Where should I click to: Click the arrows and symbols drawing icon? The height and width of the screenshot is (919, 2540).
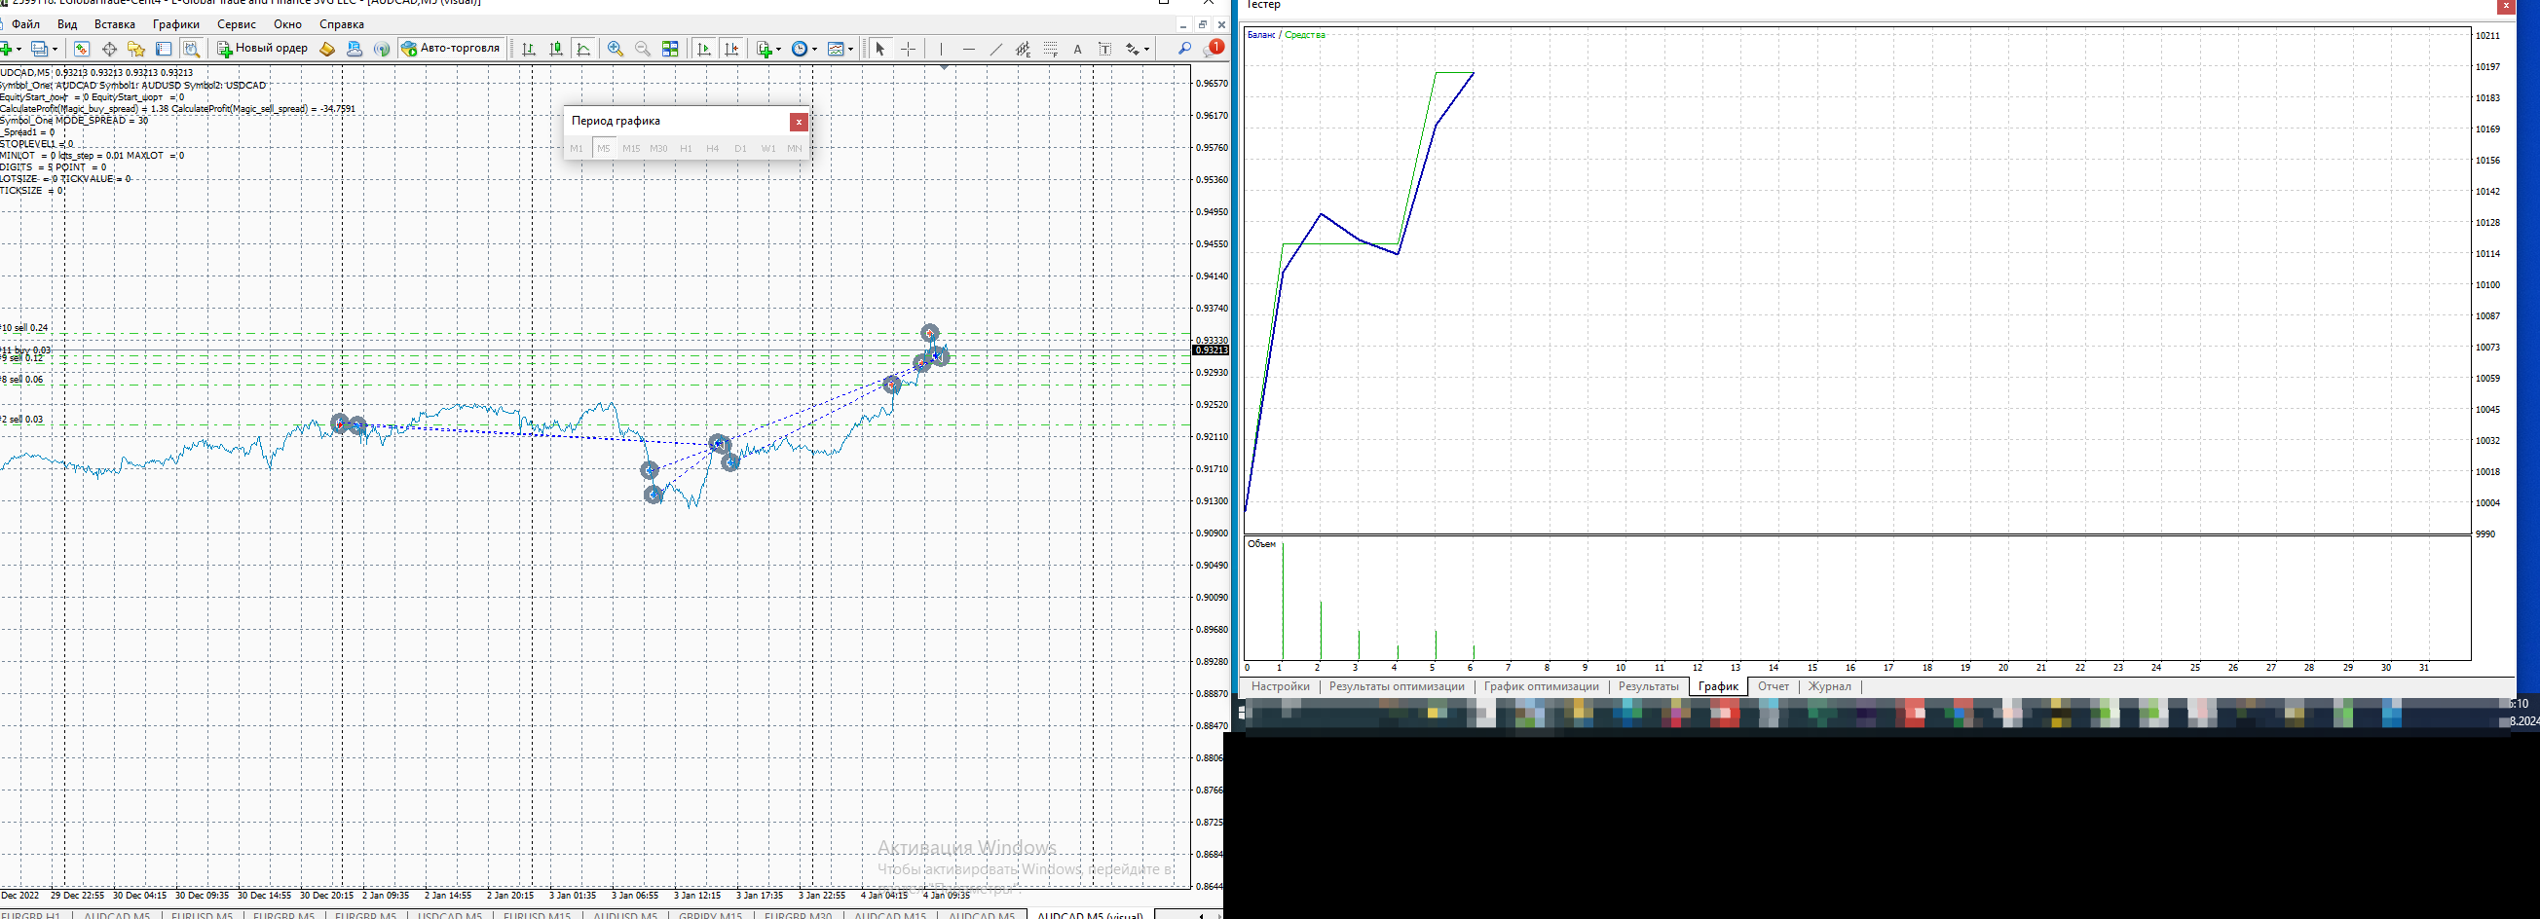point(1133,49)
